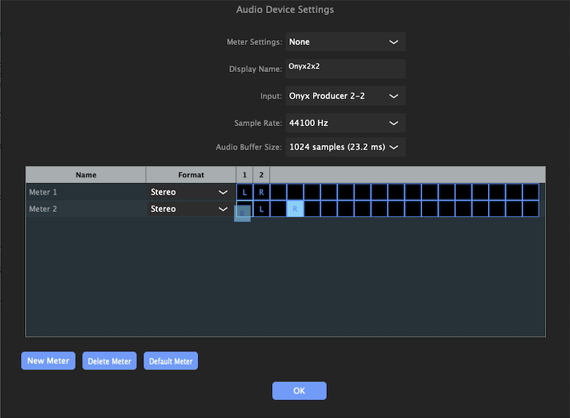Click the Default Meter button

[x=171, y=361]
